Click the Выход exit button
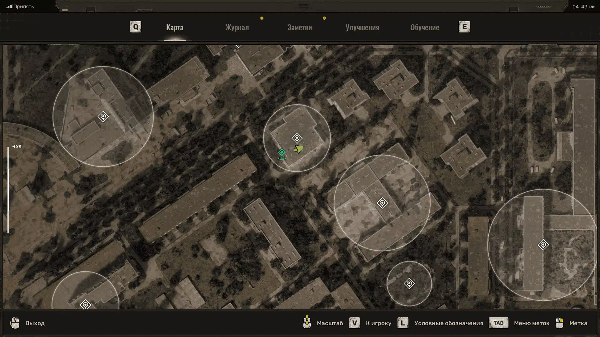This screenshot has height=337, width=600. tap(35, 323)
